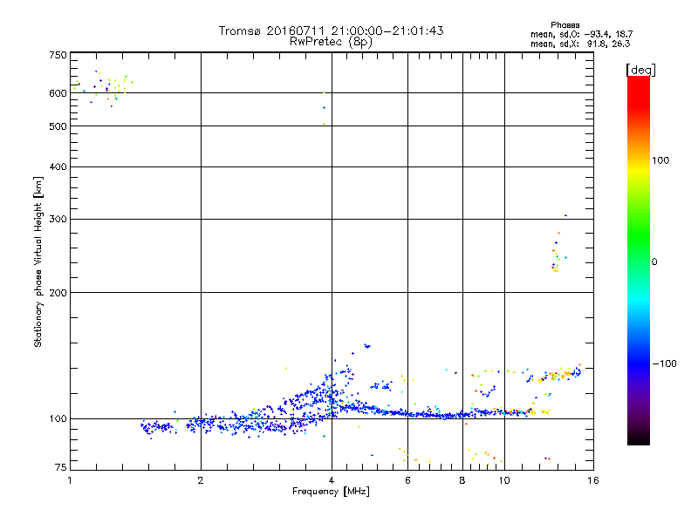
Task: Click the "Stationary phase Virtual Height [km]" axis title
Action: point(38,261)
